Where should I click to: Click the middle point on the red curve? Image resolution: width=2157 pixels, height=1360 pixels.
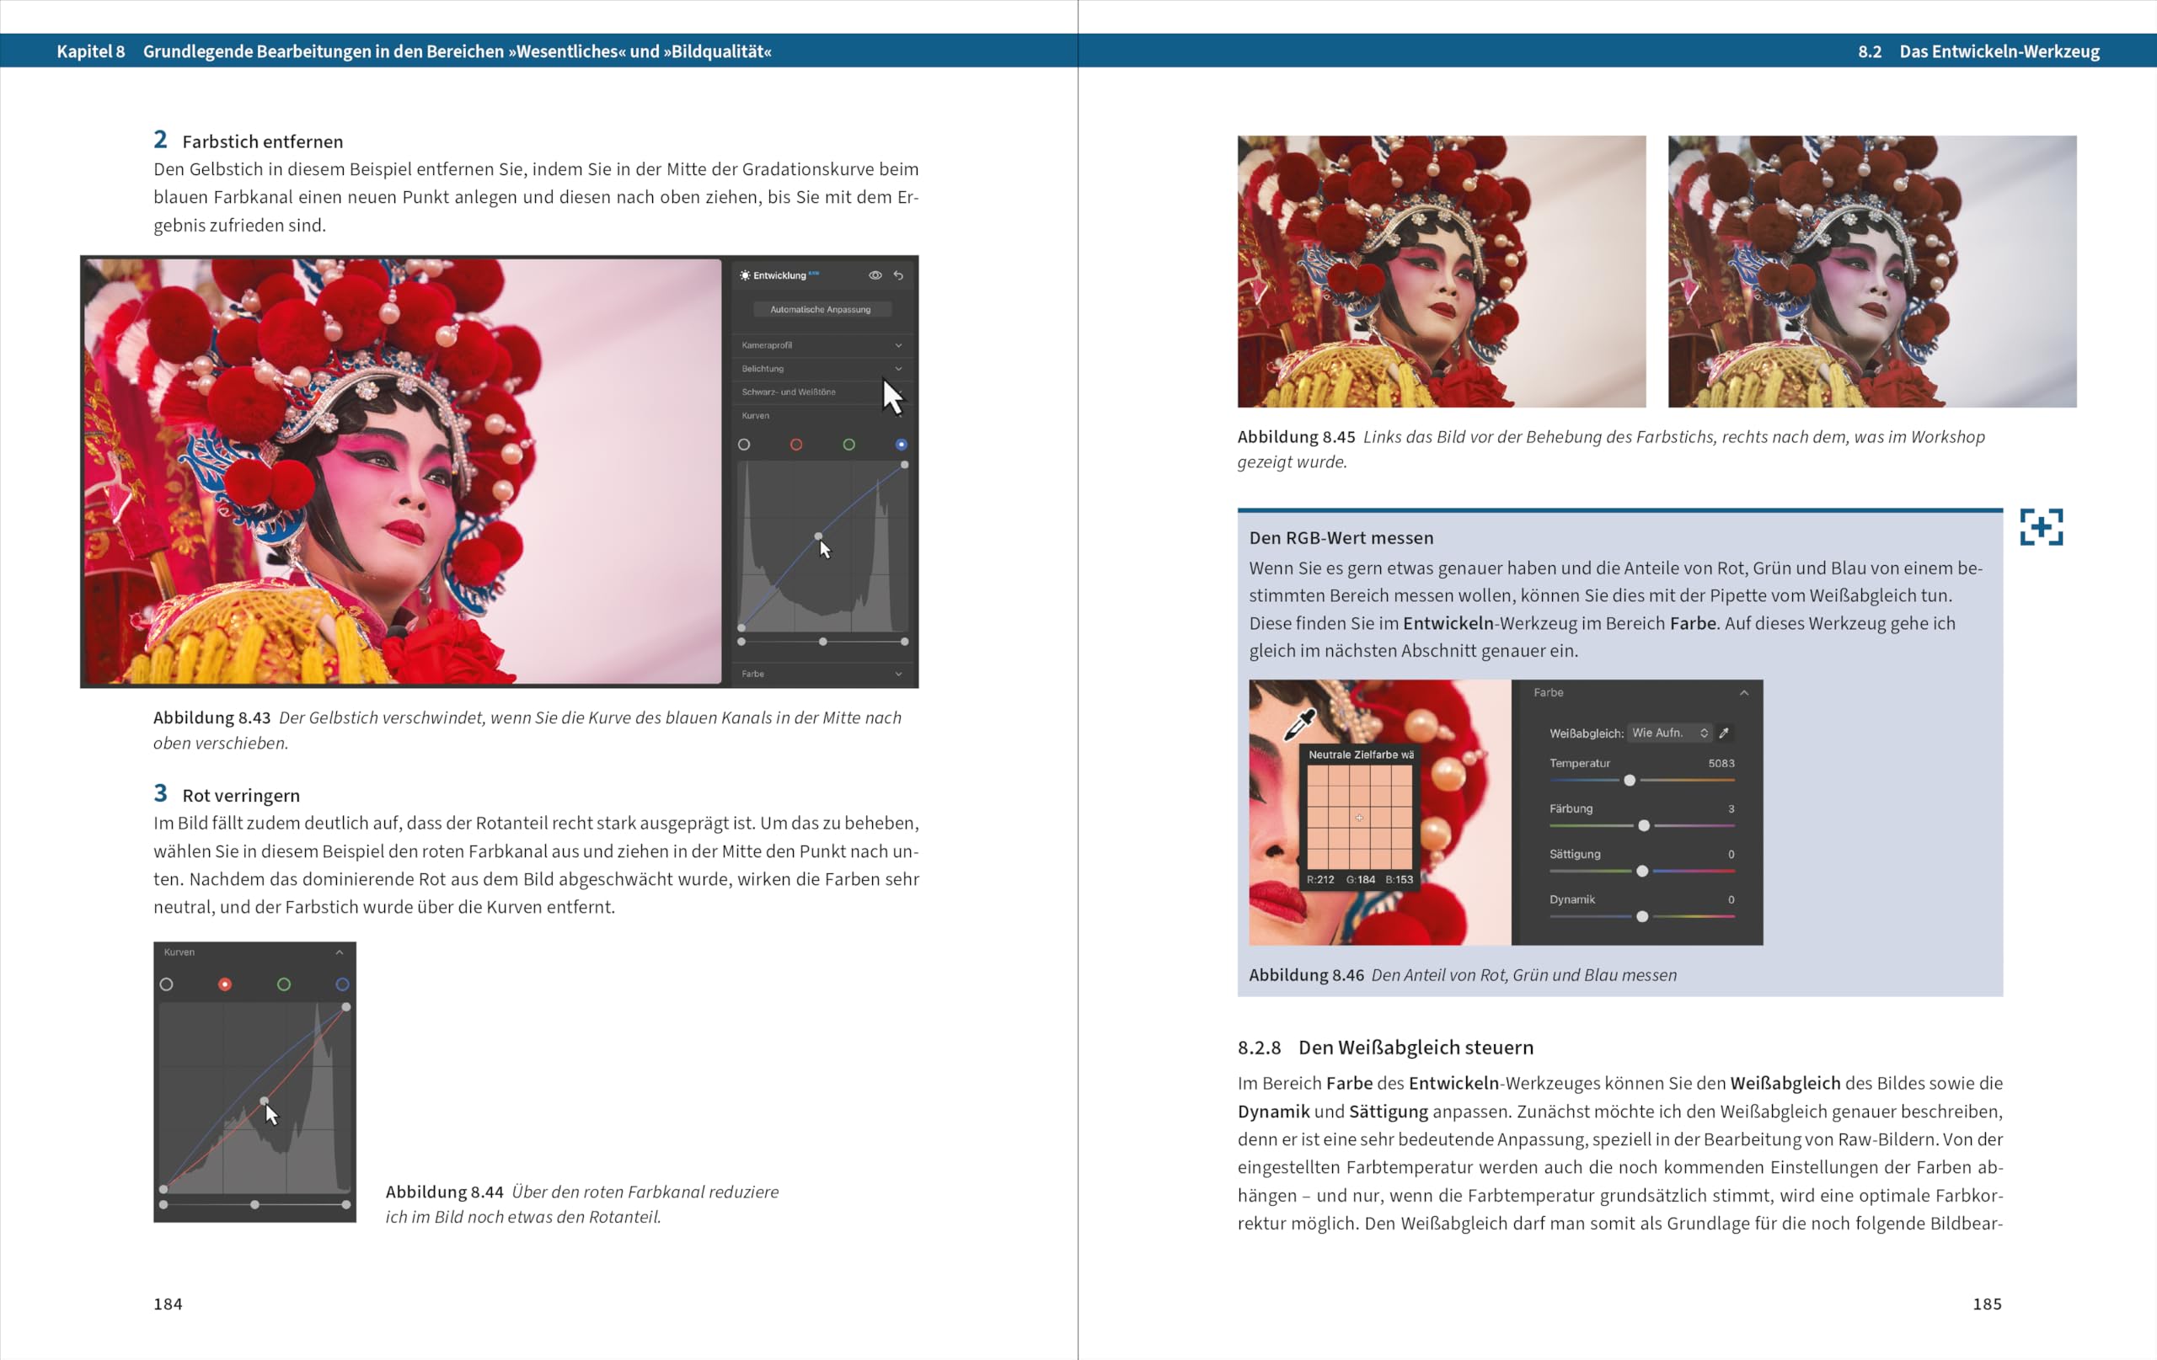tap(264, 1101)
